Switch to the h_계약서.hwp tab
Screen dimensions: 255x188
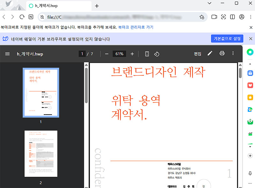coord(51,5)
